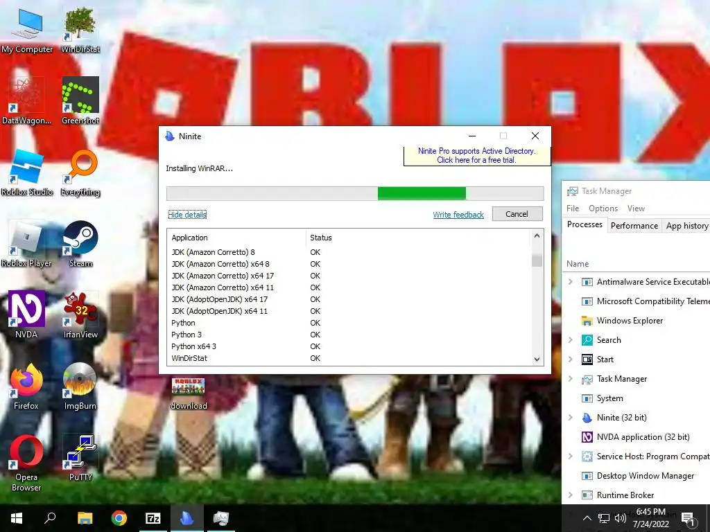
Task: Launch Steam from the desktop
Action: [x=80, y=243]
